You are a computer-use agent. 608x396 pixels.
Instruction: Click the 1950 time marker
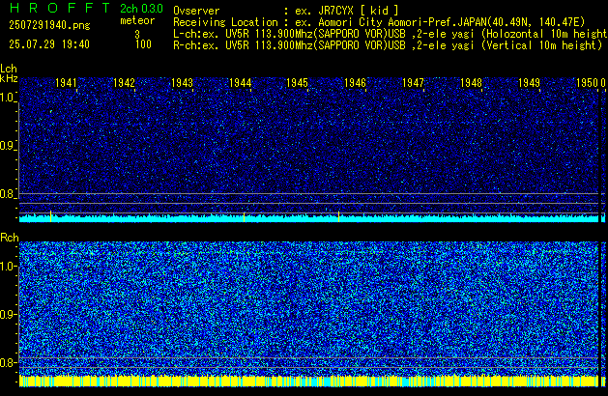[x=587, y=83]
